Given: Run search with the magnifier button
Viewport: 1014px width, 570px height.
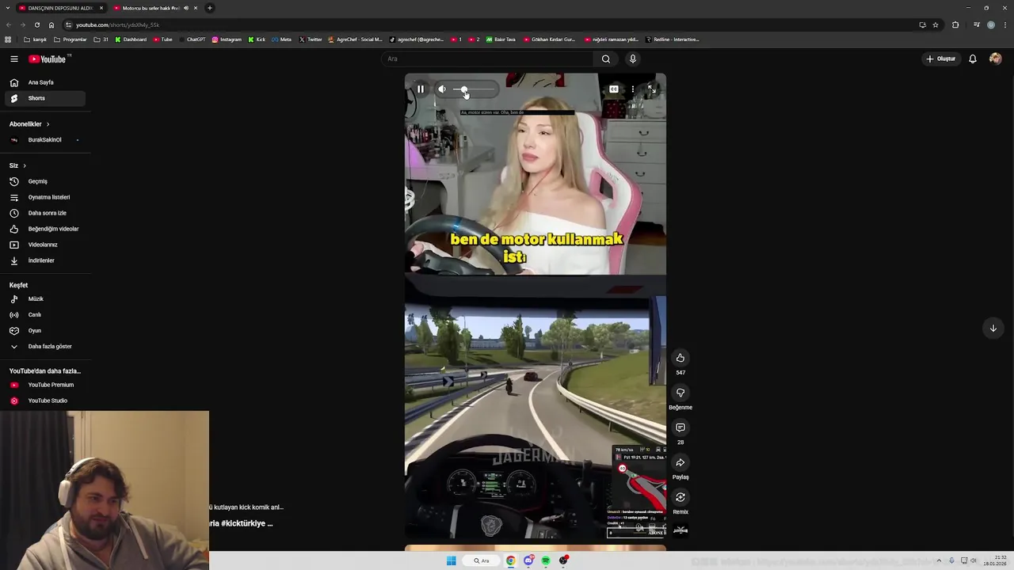Looking at the screenshot, I should [x=605, y=59].
